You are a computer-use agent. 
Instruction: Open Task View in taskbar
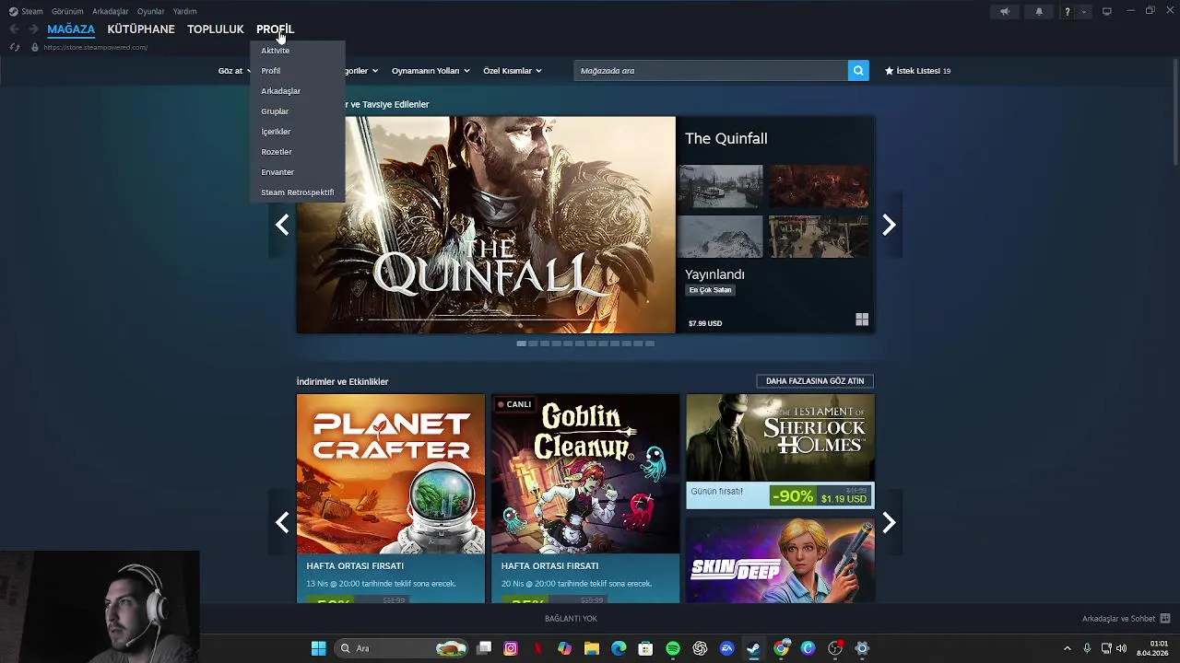pos(484,648)
